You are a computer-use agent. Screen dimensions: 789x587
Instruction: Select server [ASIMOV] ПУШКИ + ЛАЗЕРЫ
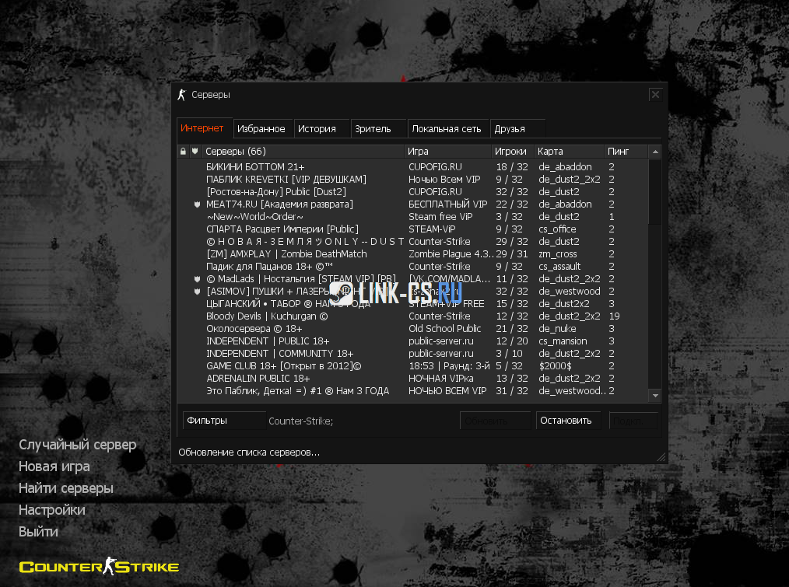tap(412, 292)
